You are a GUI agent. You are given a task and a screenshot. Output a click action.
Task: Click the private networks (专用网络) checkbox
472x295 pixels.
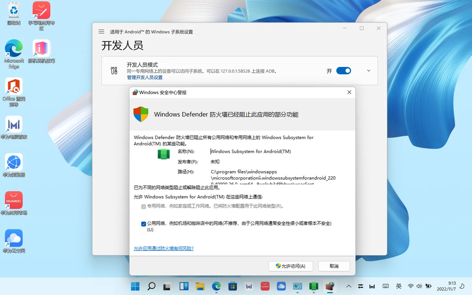(144, 206)
